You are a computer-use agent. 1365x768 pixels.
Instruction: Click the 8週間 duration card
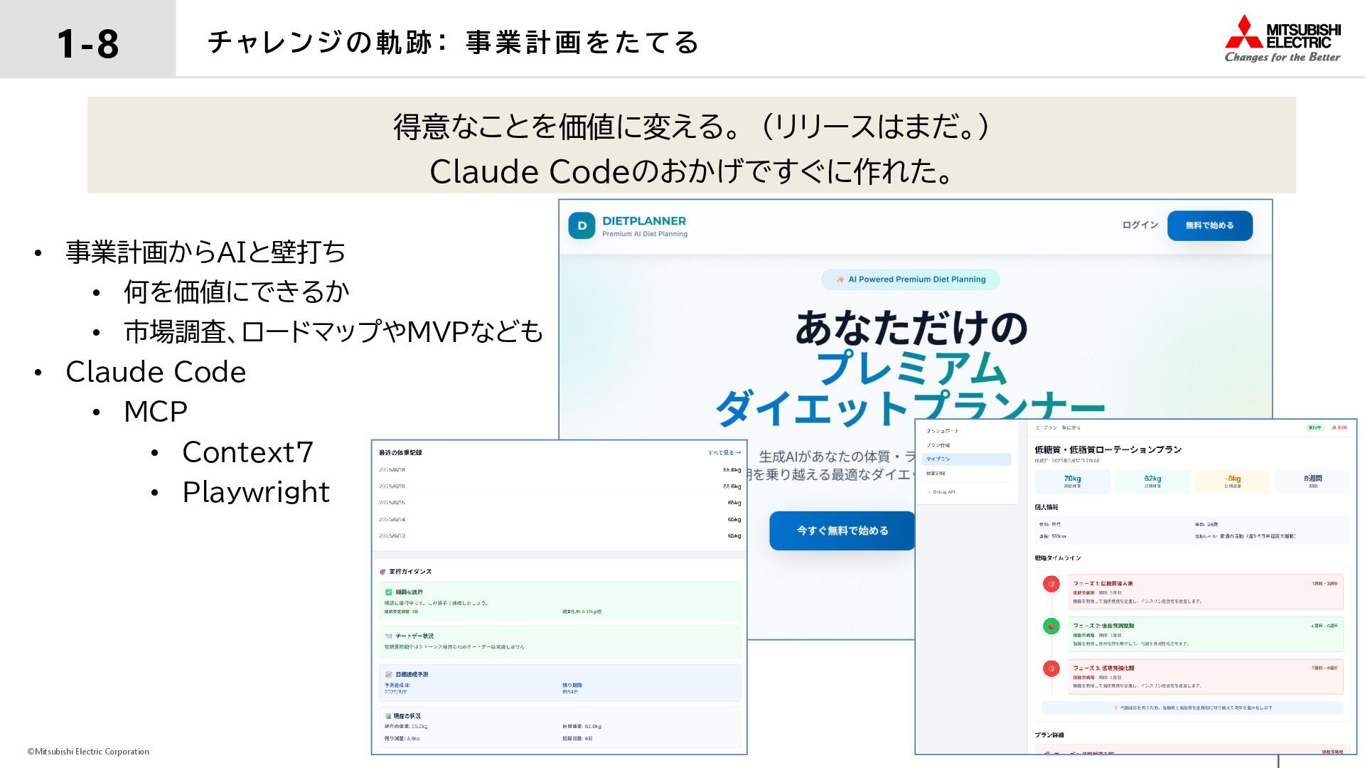tap(1312, 481)
